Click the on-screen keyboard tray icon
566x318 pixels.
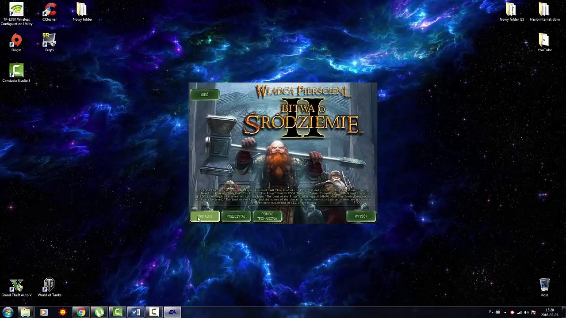[498, 312]
